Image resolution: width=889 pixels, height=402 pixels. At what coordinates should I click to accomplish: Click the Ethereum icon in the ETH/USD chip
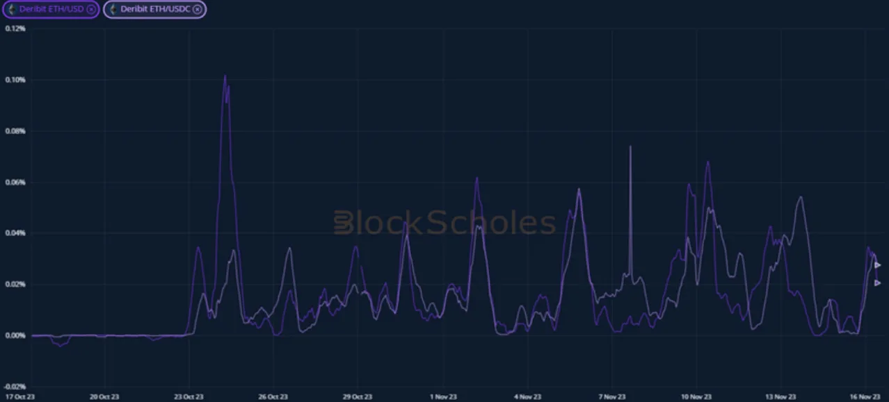click(x=10, y=9)
